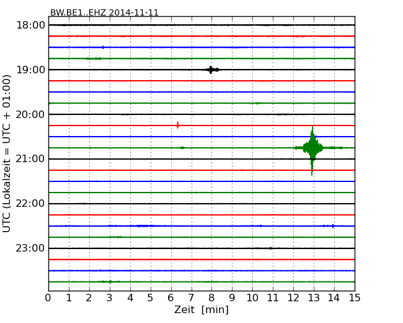Select the 22:00 label on the time axis
The height and width of the screenshot is (323, 403).
(30, 204)
